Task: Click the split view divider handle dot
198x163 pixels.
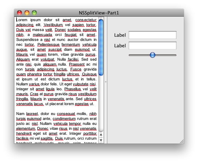Action: pyautogui.click(x=106, y=82)
